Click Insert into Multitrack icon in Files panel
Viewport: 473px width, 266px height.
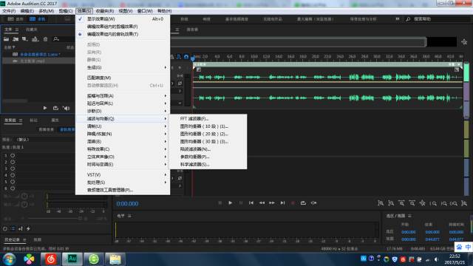(35, 39)
